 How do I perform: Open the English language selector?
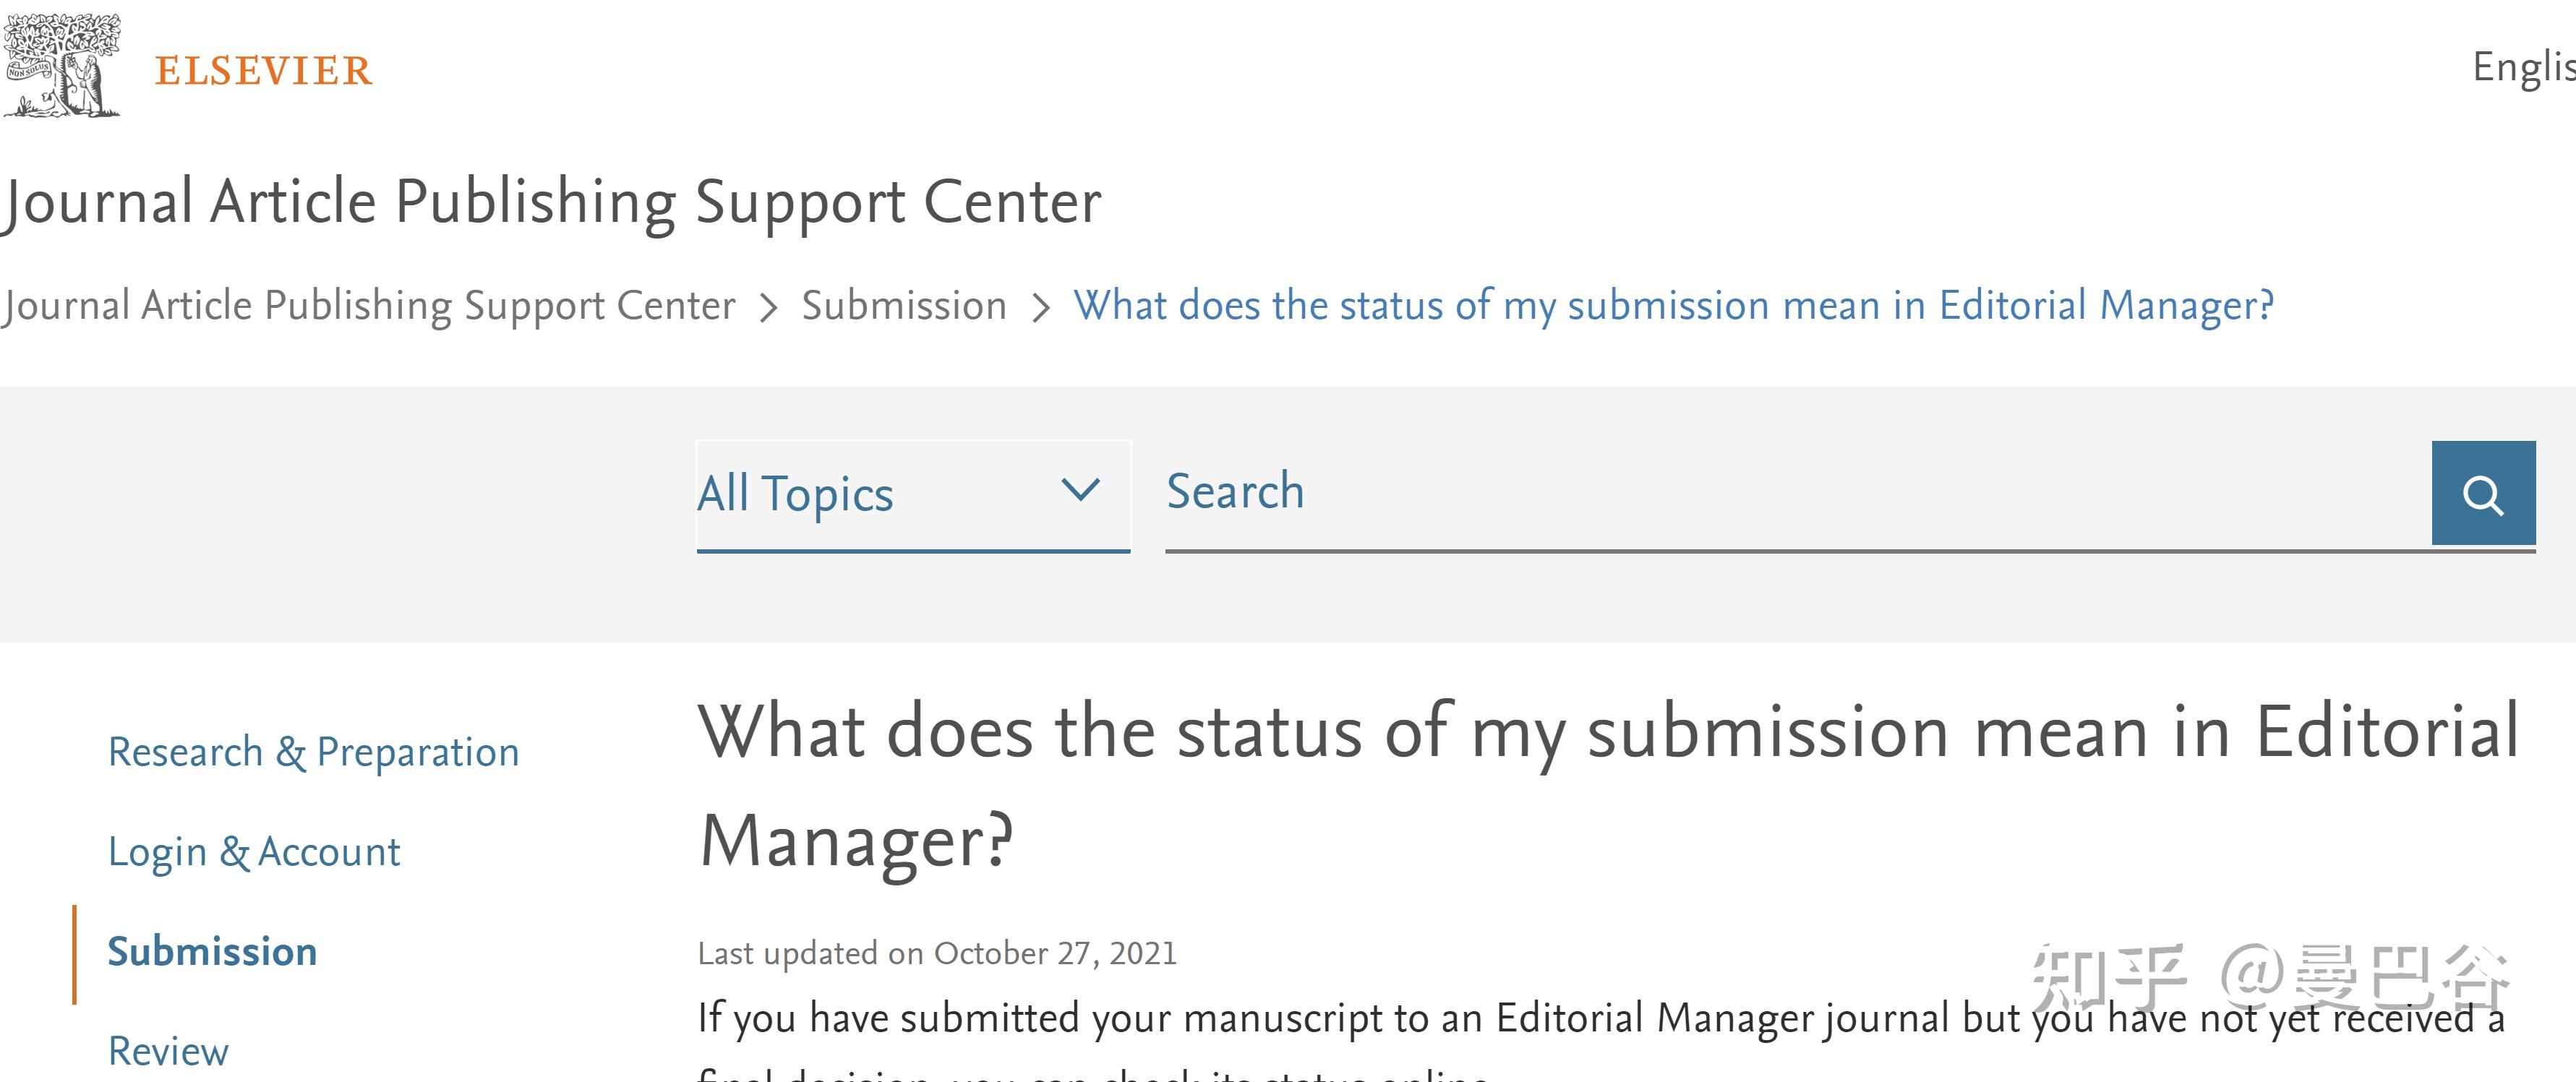point(2520,67)
